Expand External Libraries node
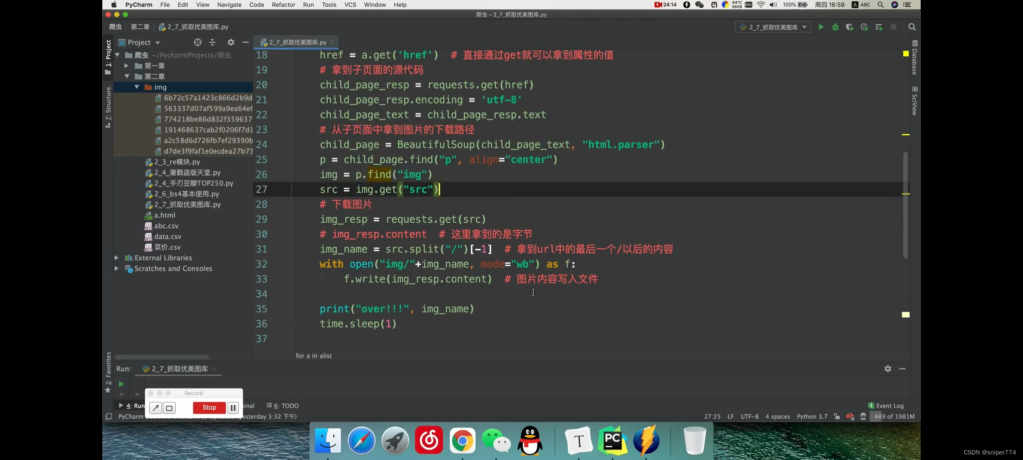Screen dimensions: 1023x460 [116, 258]
